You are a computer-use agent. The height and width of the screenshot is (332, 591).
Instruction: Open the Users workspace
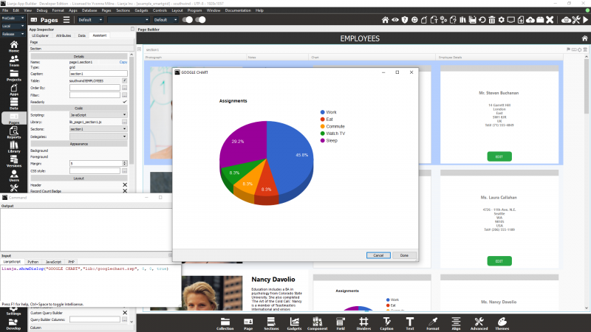click(x=13, y=176)
